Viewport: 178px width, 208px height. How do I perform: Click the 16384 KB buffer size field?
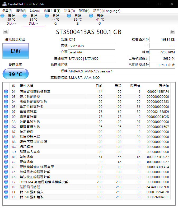click(162, 40)
